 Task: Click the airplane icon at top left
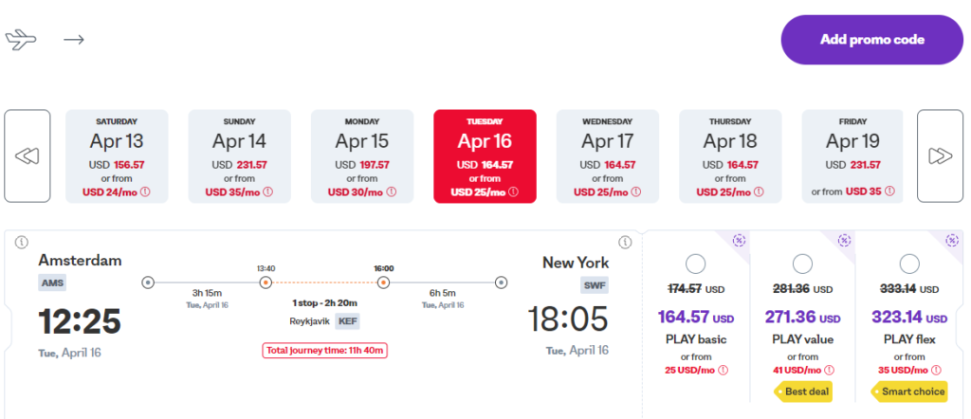click(21, 40)
